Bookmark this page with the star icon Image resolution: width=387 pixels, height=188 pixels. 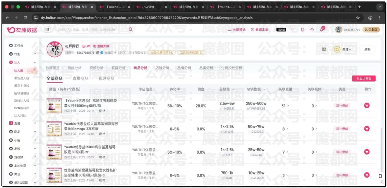[358, 17]
